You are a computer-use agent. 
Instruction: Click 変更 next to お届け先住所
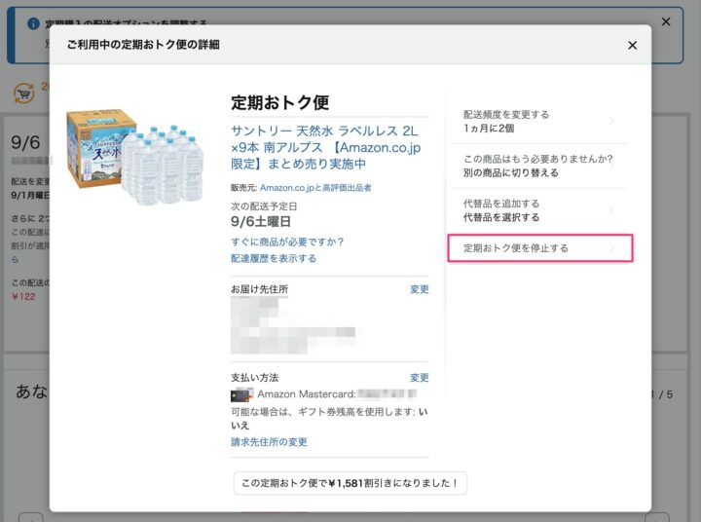420,289
